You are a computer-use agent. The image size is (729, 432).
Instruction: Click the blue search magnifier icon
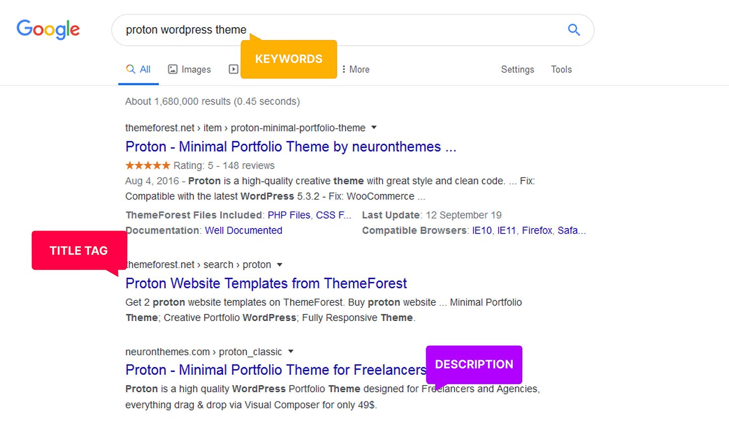pyautogui.click(x=574, y=30)
